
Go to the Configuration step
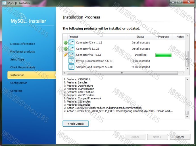click(19, 83)
